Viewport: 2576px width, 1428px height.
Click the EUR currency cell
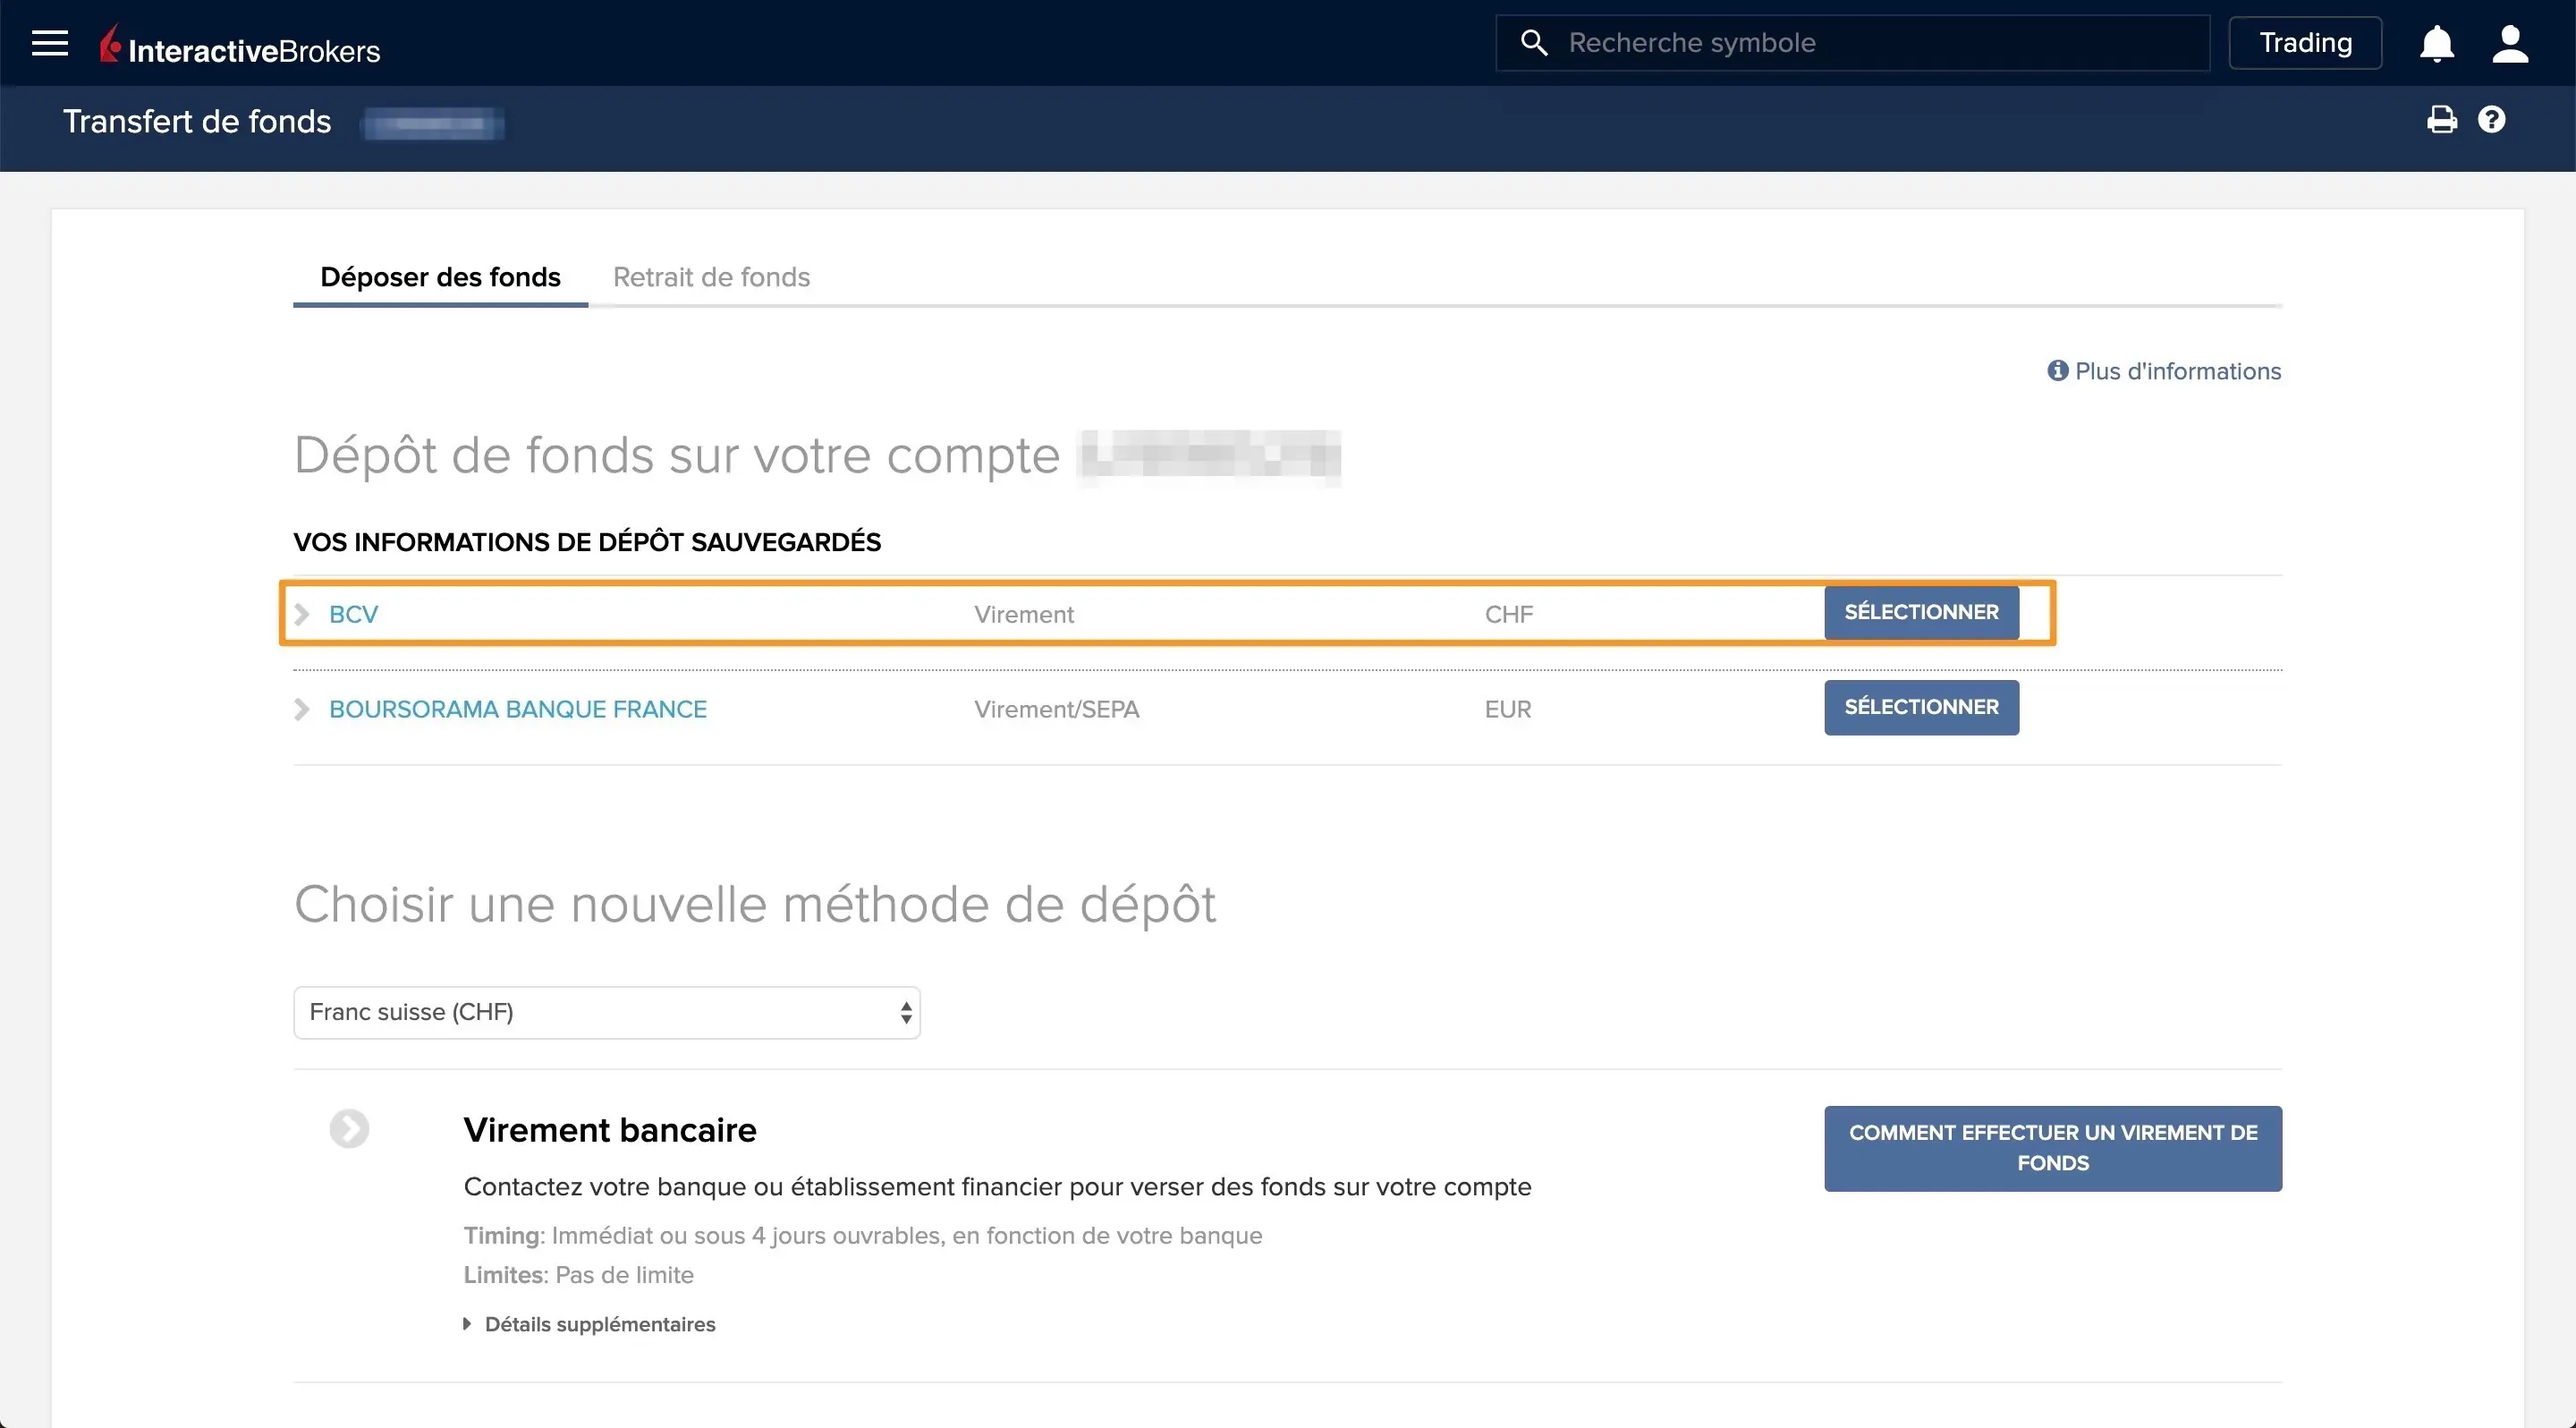click(1508, 709)
